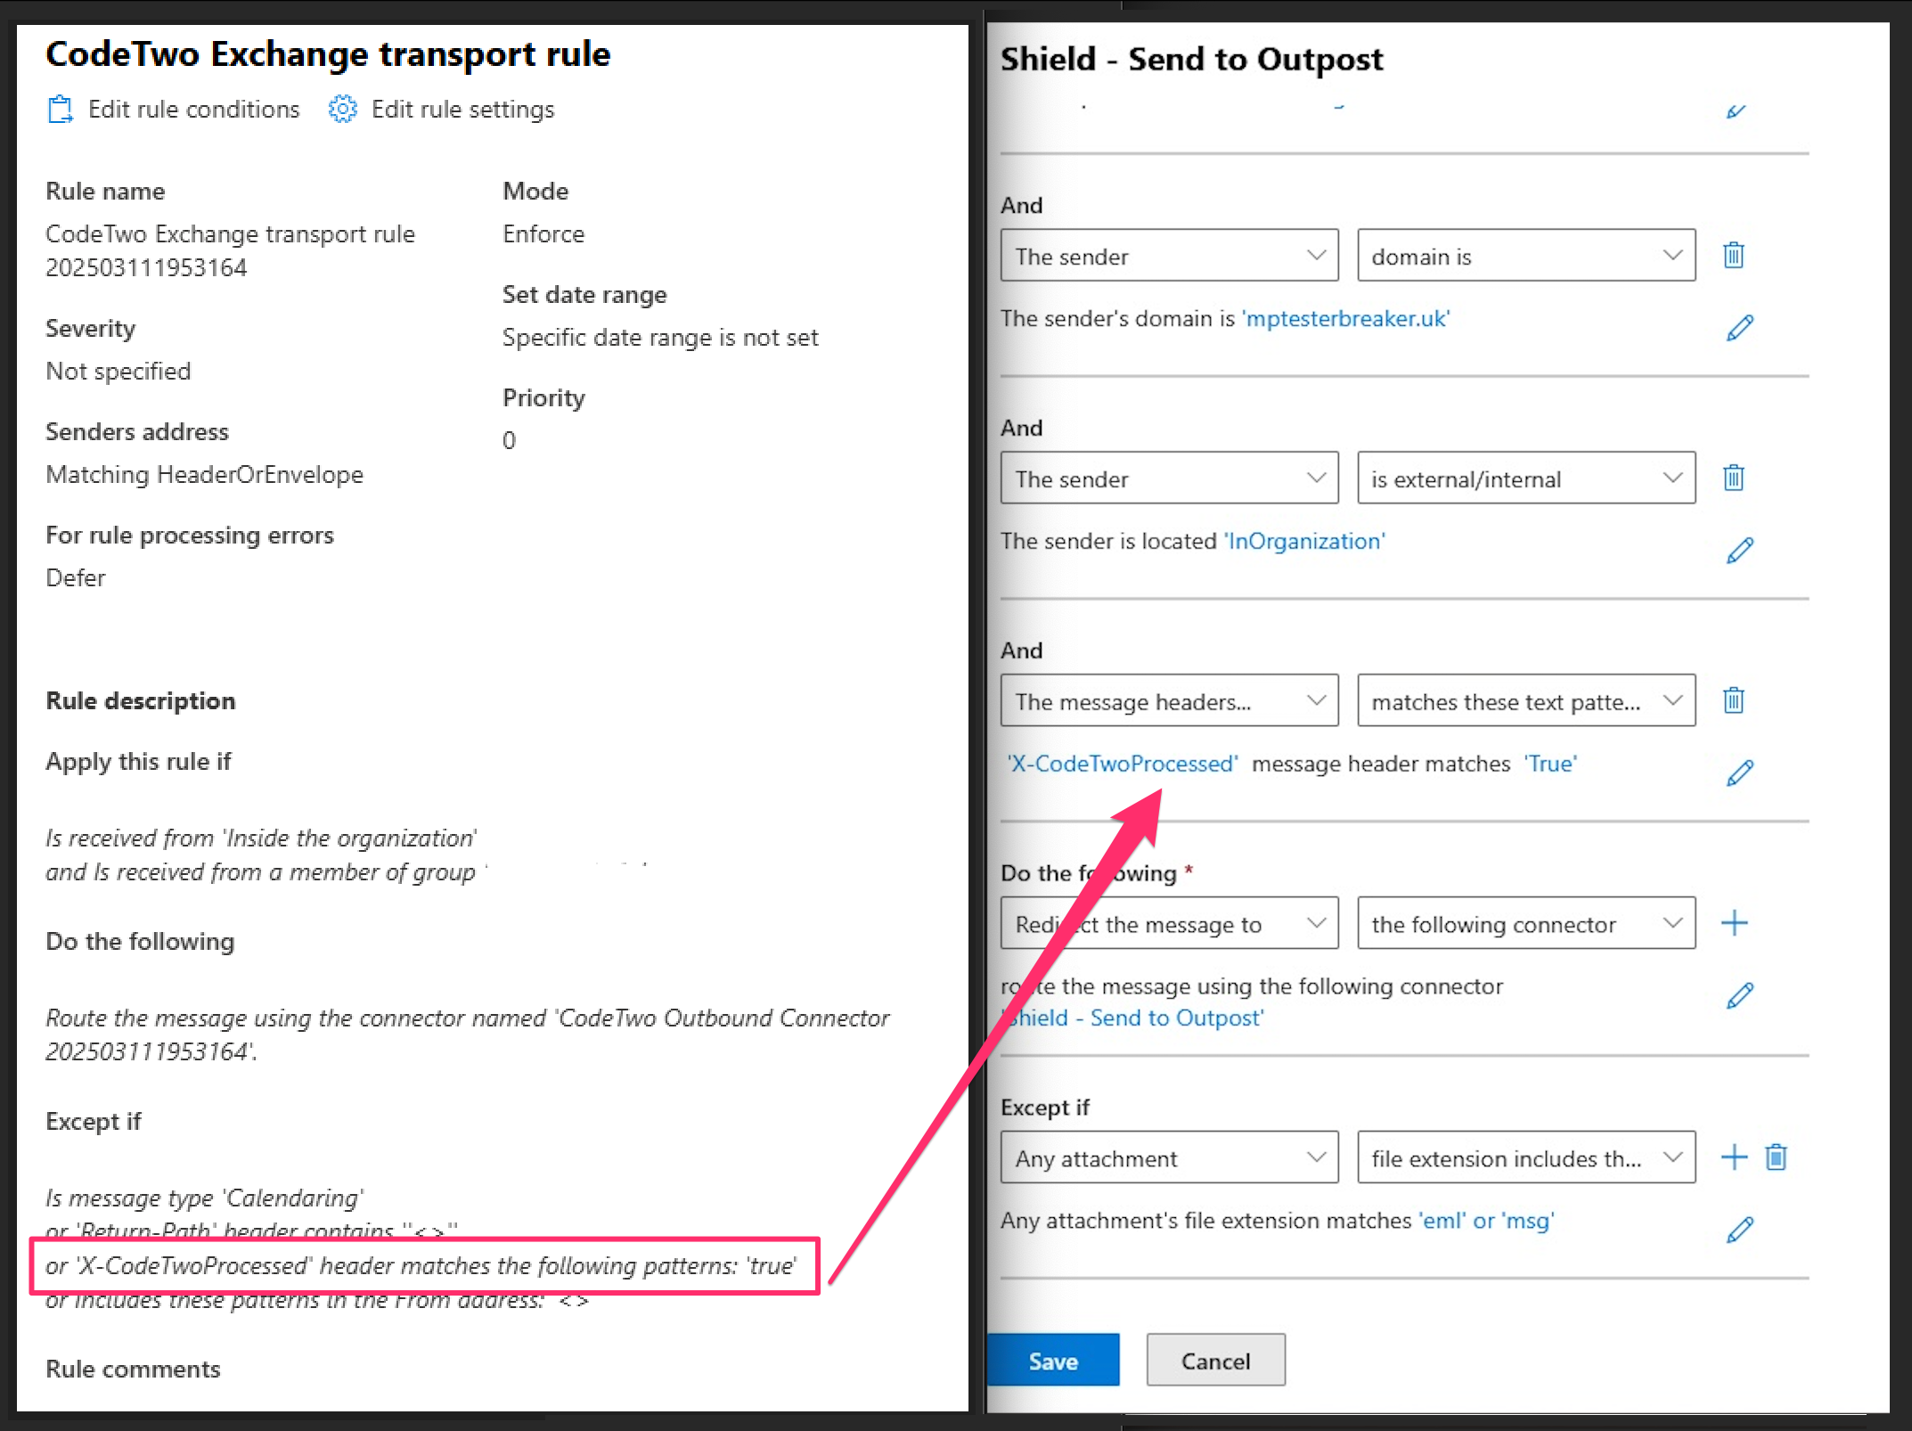Expand 'The sender' dropdown beside 'domain is'
Image resolution: width=1912 pixels, height=1431 pixels.
pos(1169,256)
